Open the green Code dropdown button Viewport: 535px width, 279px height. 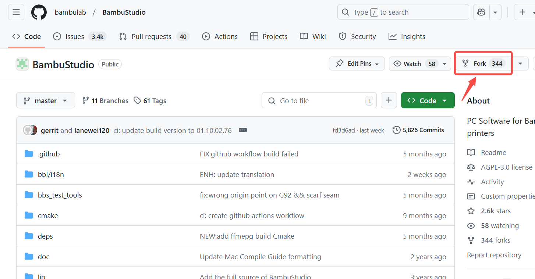tap(428, 101)
